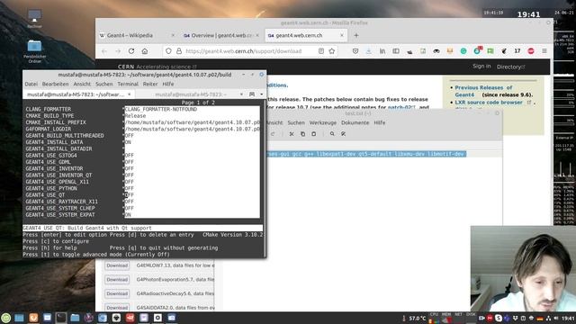
Task: Open a new Firefox tab
Action: [356, 35]
